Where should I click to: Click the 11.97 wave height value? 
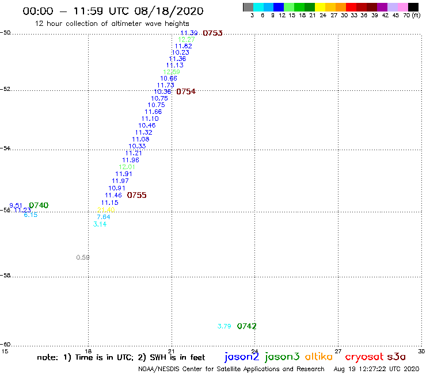(x=120, y=181)
